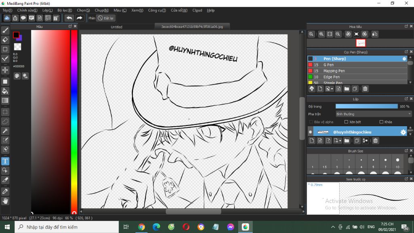Click the cloud save icon in toolbar
Viewport: 414px width, 233px height.
[7, 18]
